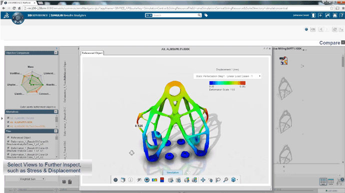Viewport: 345px width, 193px height.
Task: Open the Weighted Sum dropdown
Action: click(31, 179)
